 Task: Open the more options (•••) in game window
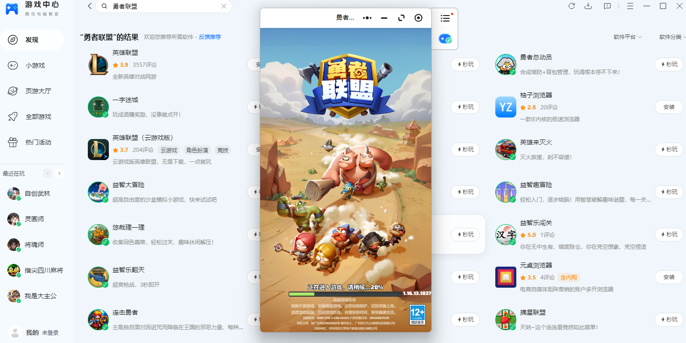[367, 18]
